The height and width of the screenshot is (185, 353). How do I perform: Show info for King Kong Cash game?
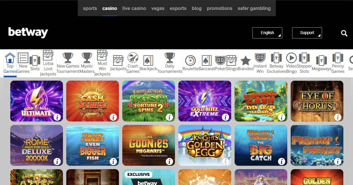click(282, 117)
